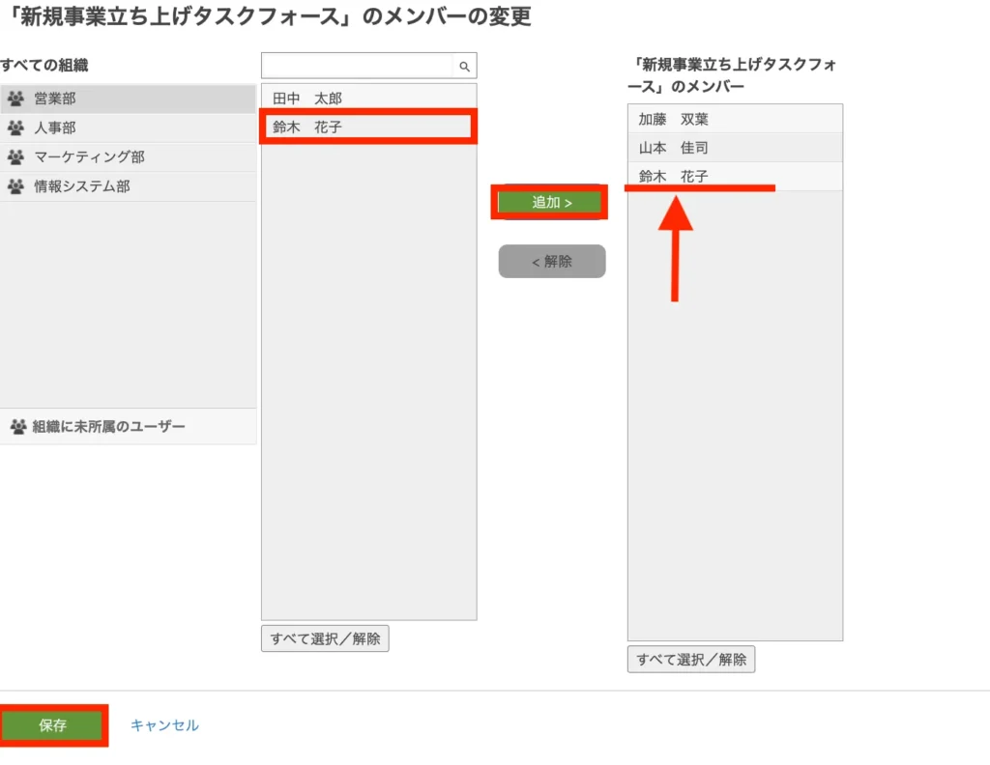Viewport: 990px width, 765px height.
Task: Click the group icon beside マーケティング部
Action: click(15, 156)
